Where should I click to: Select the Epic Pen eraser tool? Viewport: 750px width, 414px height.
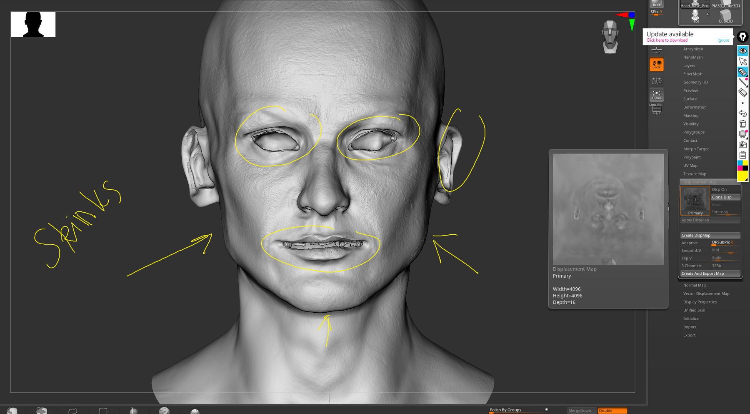coord(742,93)
